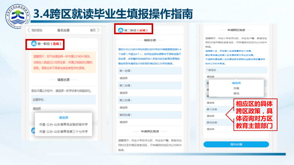Go to 首页 from the top bar
Image resolution: width=294 pixels, height=165 pixels.
click(x=93, y=30)
